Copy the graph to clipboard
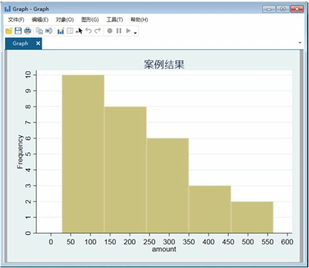The width and height of the screenshot is (309, 268). point(39,31)
